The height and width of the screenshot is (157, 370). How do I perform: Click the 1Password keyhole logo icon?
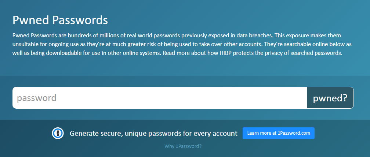[x=58, y=133]
